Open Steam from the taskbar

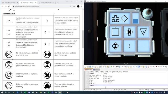tap(56, 92)
